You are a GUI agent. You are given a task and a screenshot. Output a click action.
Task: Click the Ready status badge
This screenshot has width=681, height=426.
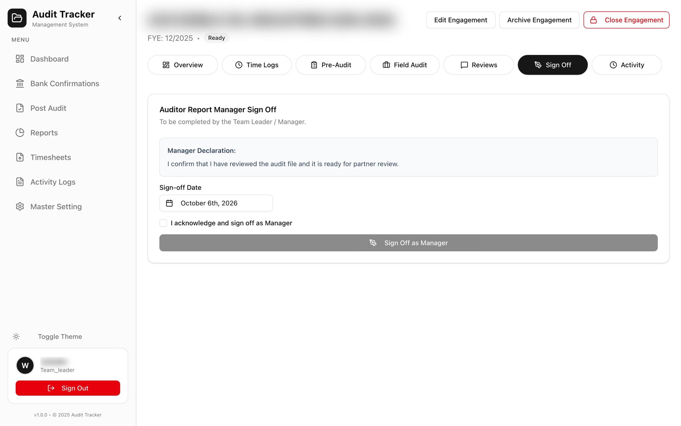[216, 38]
